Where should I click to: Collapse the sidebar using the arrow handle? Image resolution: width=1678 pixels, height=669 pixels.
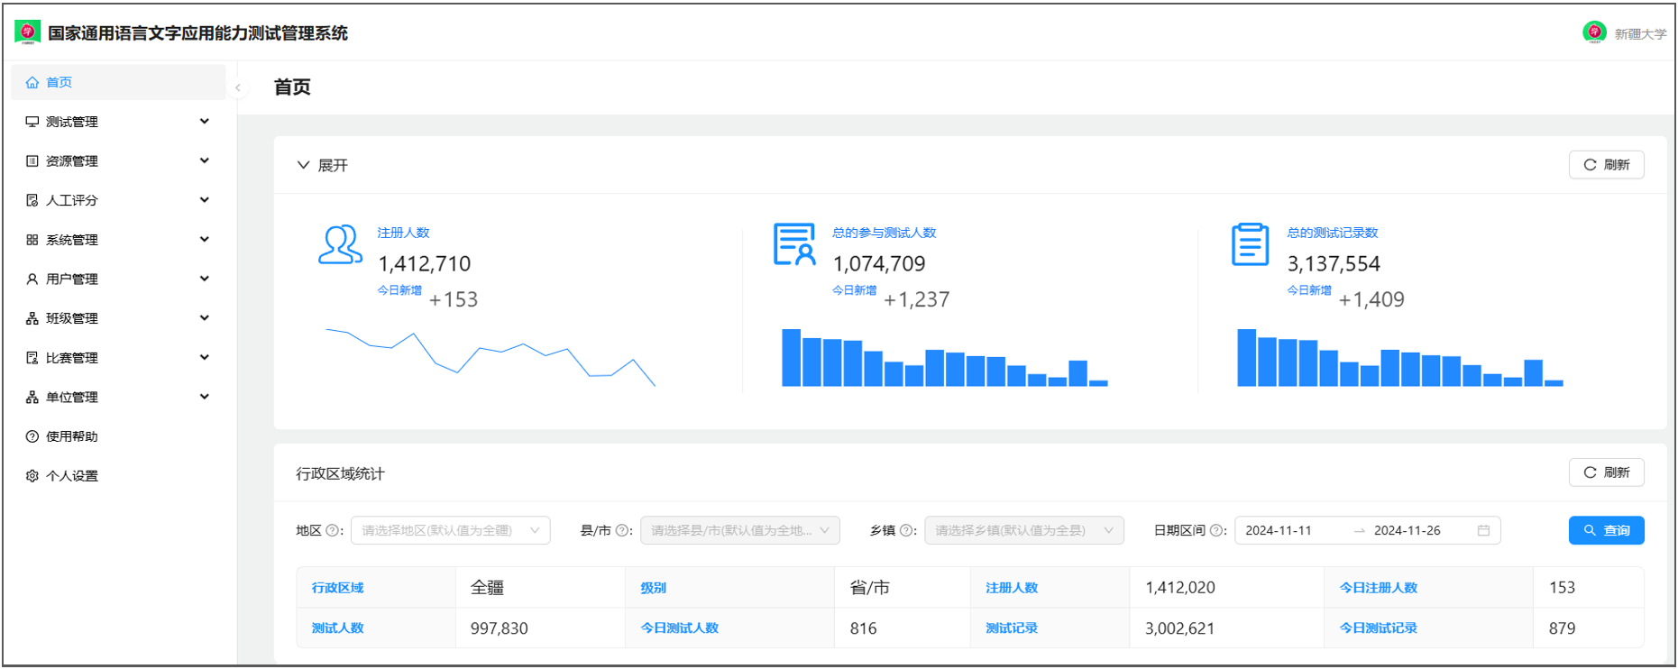[238, 87]
